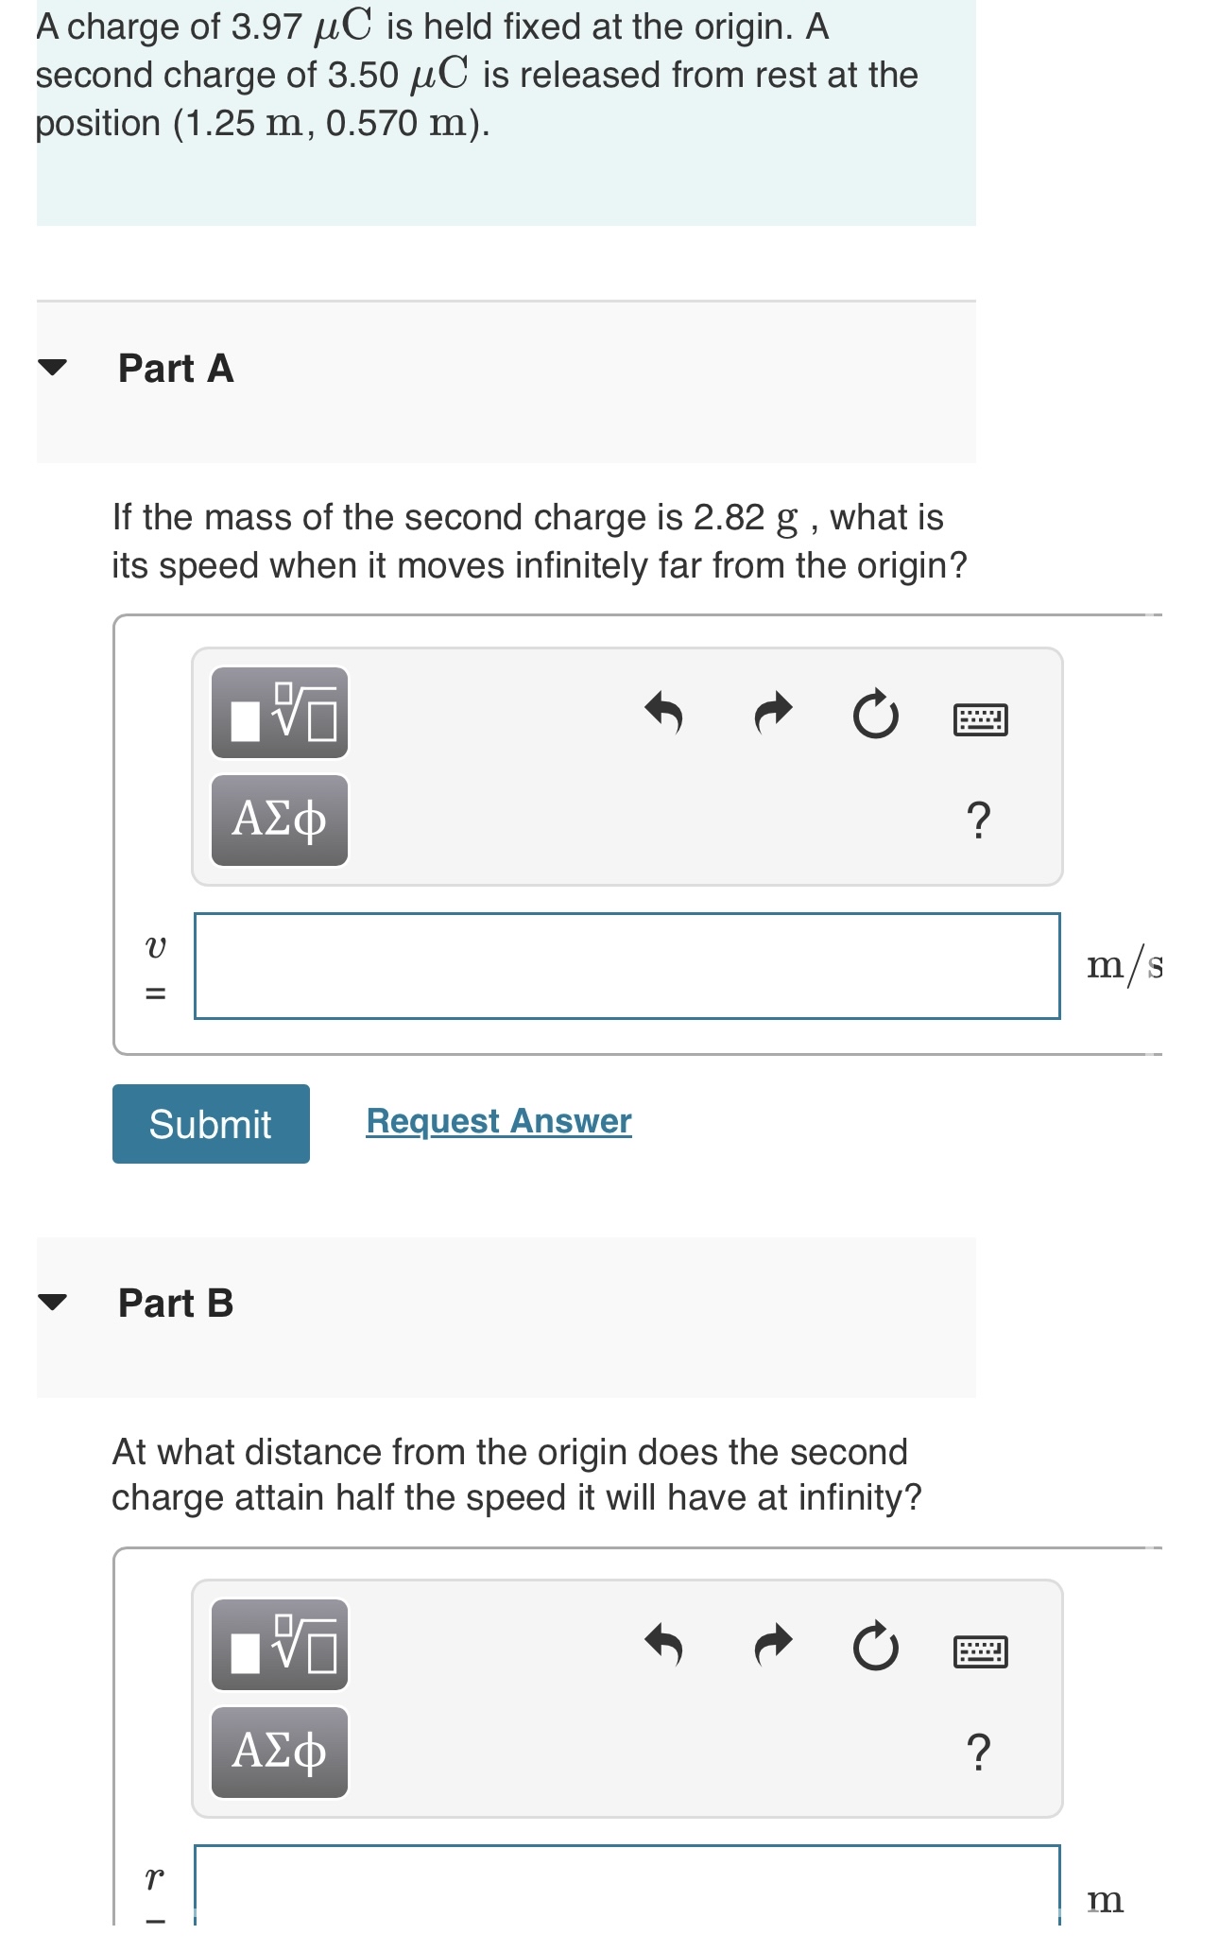Click the Request Answer link
The height and width of the screenshot is (1952, 1219).
pyautogui.click(x=498, y=1121)
